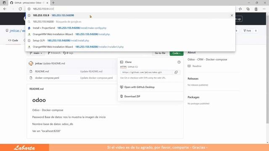Open OrangeHRM install.php suggestion
The height and width of the screenshot is (151, 269).
tap(130, 34)
